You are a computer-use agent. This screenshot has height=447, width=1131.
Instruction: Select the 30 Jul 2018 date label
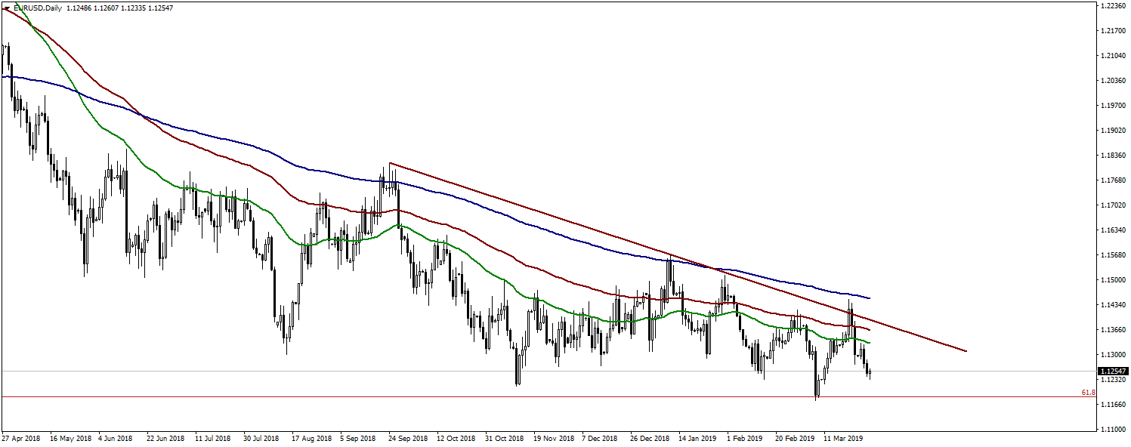pos(263,438)
